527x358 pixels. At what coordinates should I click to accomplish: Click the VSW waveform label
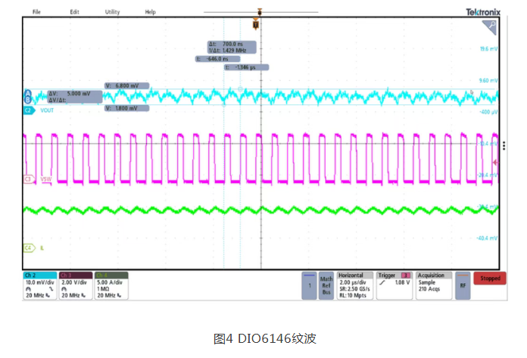(46, 179)
